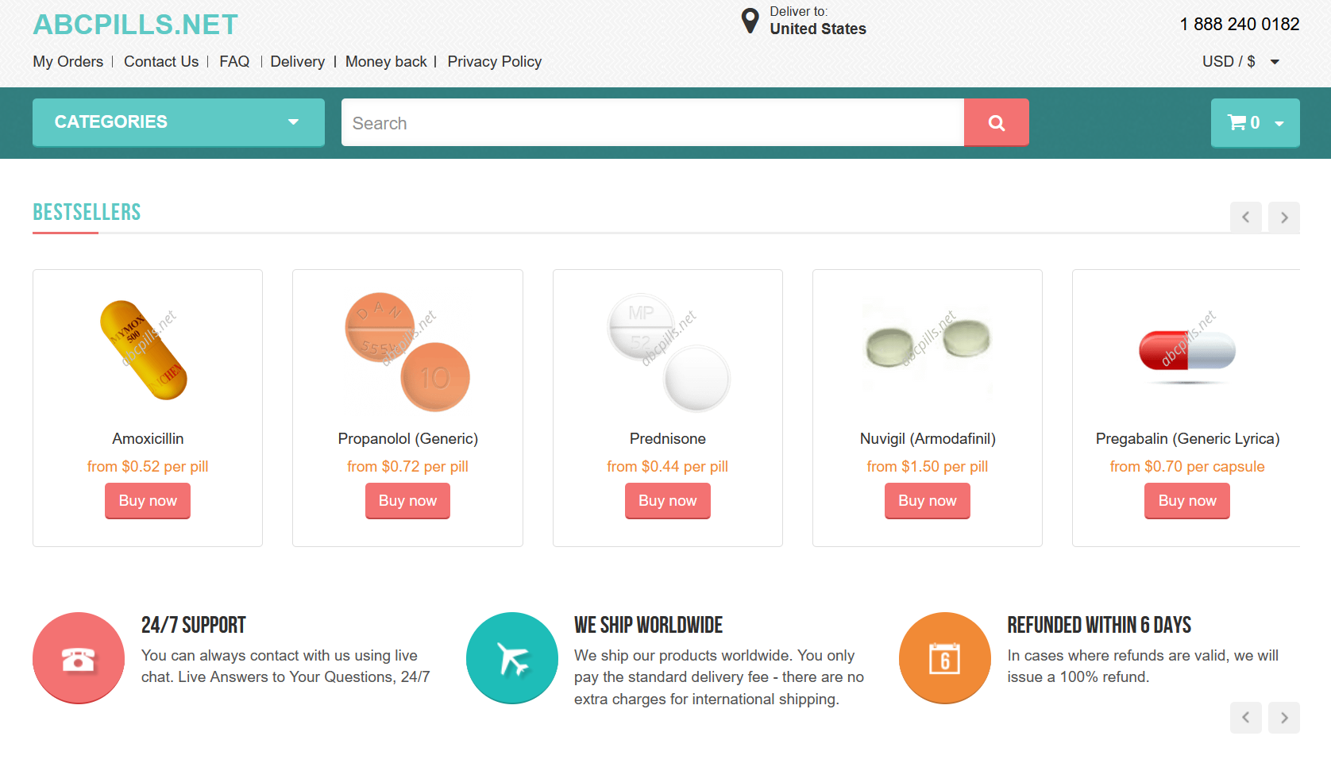Buy Nuvigil (Armodafinil) now
This screenshot has width=1331, height=763.
tap(928, 501)
